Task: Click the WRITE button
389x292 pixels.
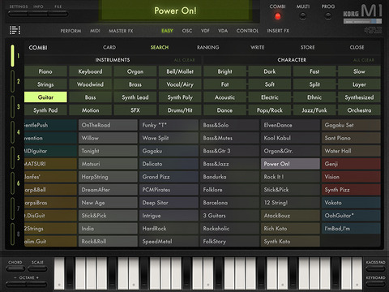Action: (x=258, y=47)
